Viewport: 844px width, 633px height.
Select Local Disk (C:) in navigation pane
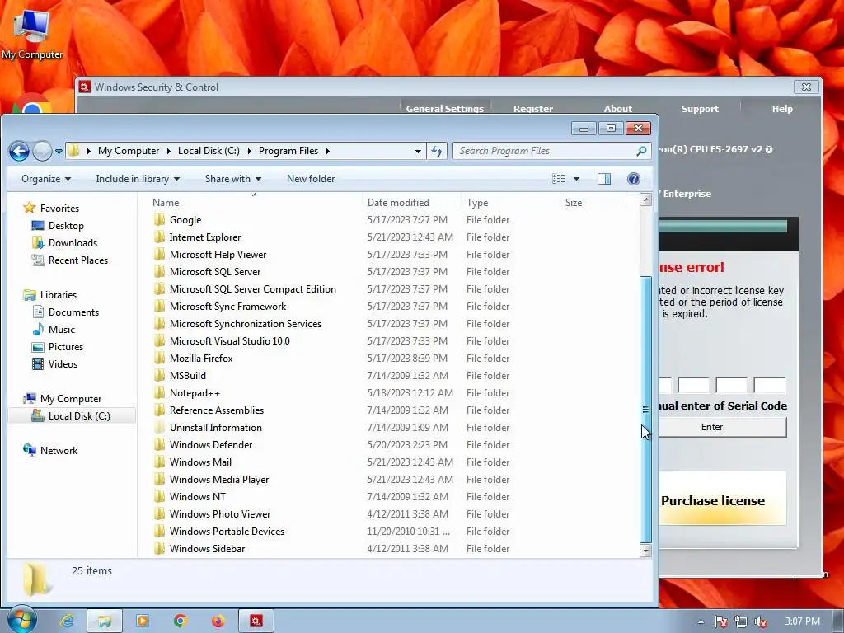(71, 416)
